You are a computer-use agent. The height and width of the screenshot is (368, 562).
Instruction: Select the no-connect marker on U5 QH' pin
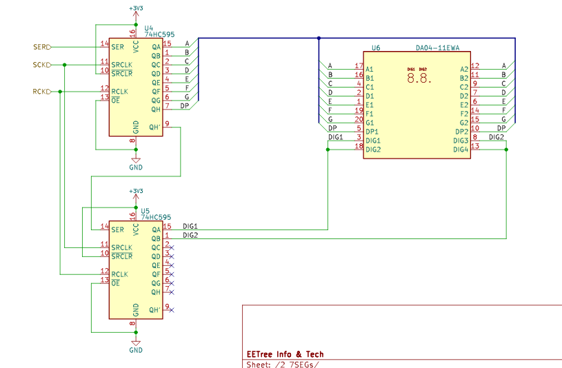pyautogui.click(x=171, y=310)
